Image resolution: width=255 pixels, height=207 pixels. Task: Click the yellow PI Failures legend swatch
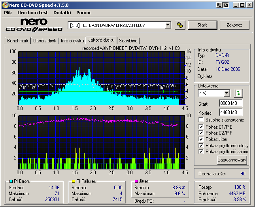pos(74,181)
